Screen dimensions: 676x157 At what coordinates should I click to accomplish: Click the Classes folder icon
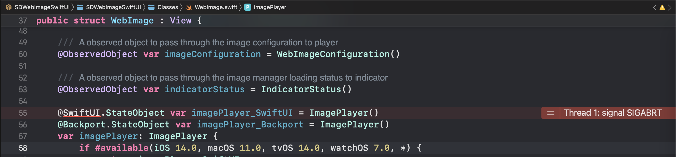click(151, 7)
